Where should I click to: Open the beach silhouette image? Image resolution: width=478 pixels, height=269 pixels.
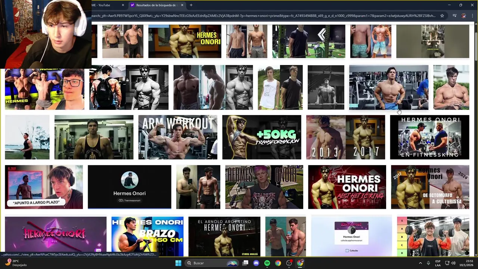click(x=27, y=137)
